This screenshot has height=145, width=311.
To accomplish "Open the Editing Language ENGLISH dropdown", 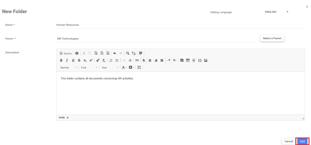I will pyautogui.click(x=276, y=12).
